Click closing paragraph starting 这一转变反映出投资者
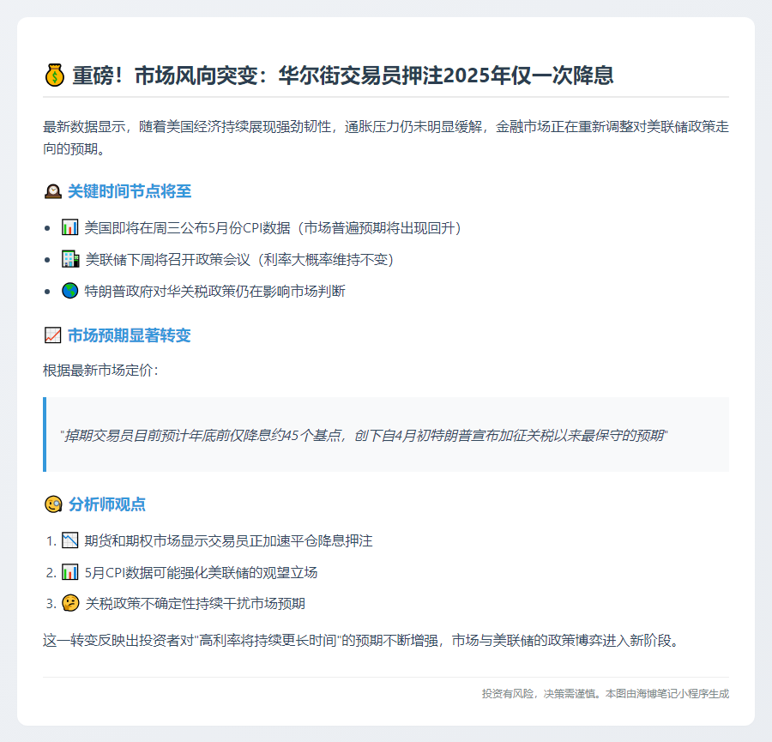 [363, 640]
